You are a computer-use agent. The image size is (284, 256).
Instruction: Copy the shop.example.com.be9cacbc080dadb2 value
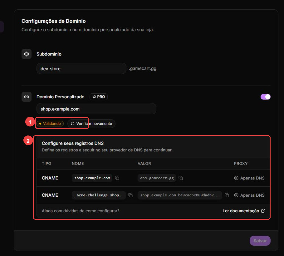(227, 195)
